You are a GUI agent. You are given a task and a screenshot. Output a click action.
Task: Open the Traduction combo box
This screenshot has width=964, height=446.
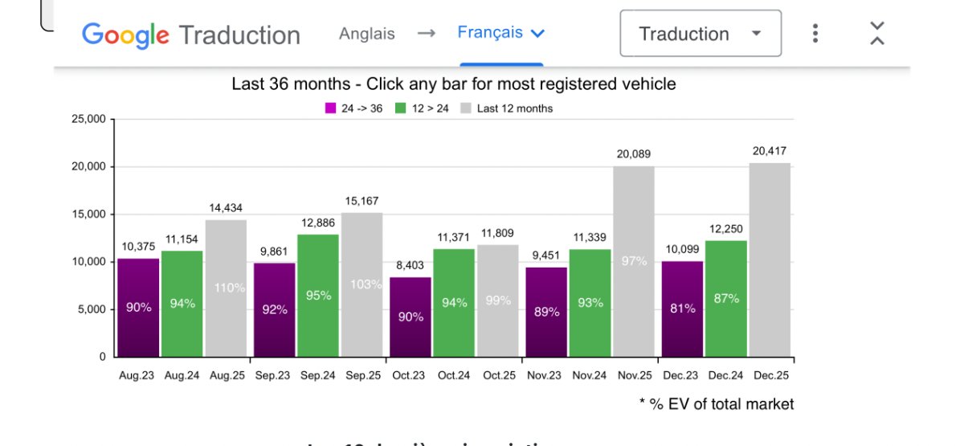coord(701,34)
